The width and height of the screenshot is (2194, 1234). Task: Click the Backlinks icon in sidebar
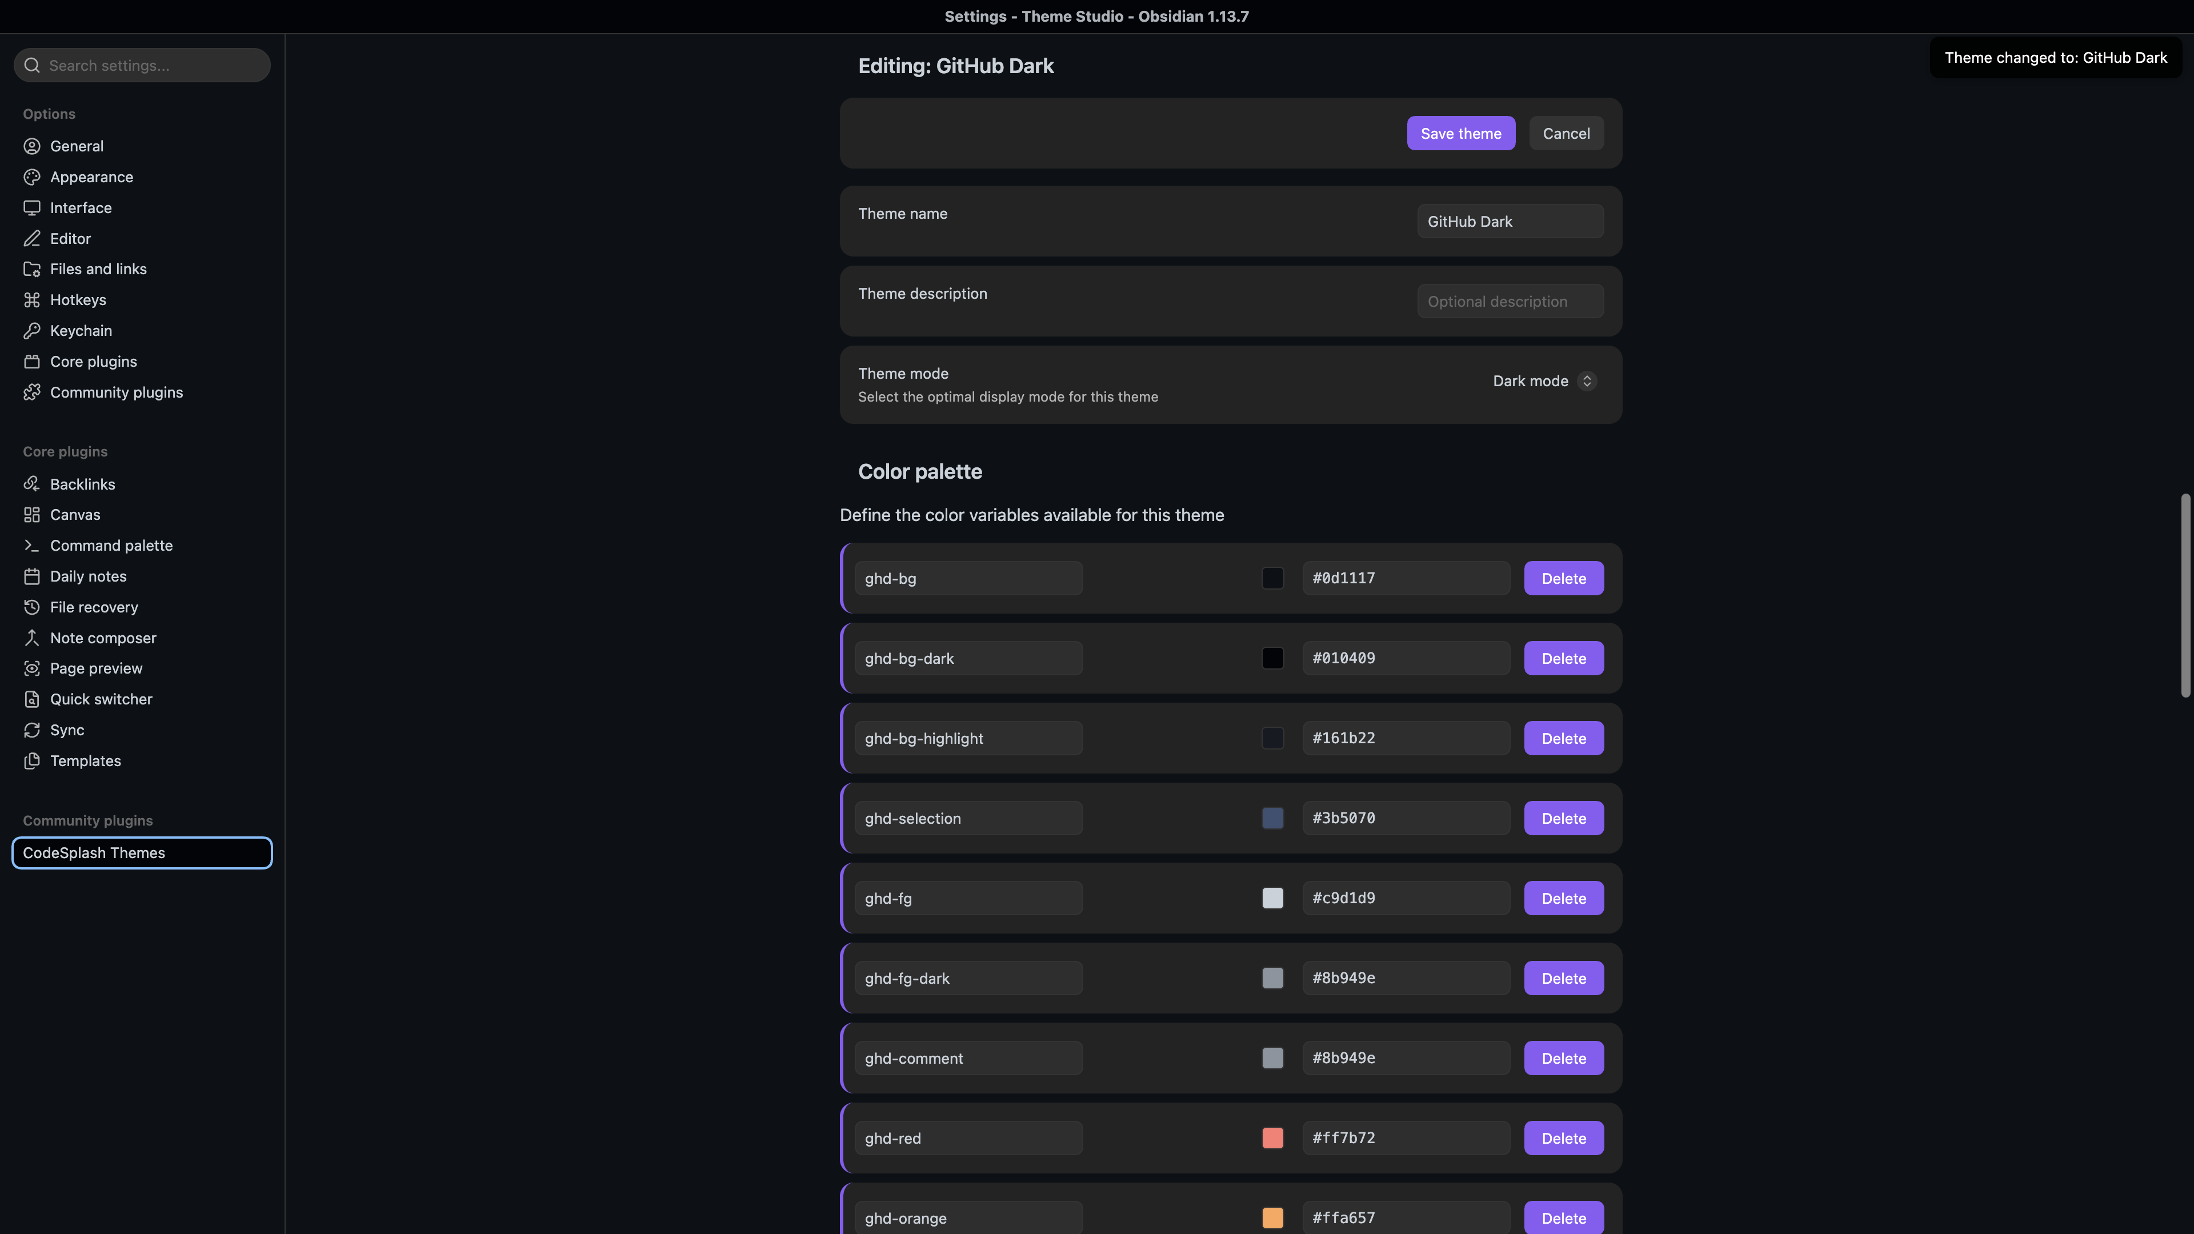pos(31,484)
